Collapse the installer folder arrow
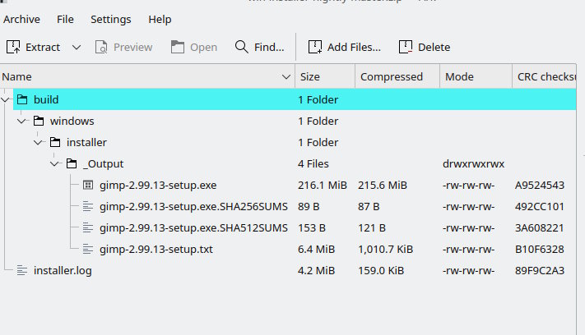585x335 pixels. click(x=38, y=142)
